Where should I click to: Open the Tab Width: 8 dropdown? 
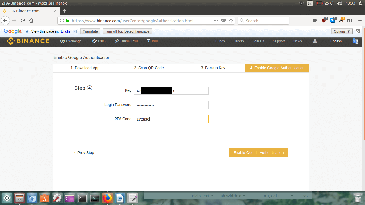(232, 196)
